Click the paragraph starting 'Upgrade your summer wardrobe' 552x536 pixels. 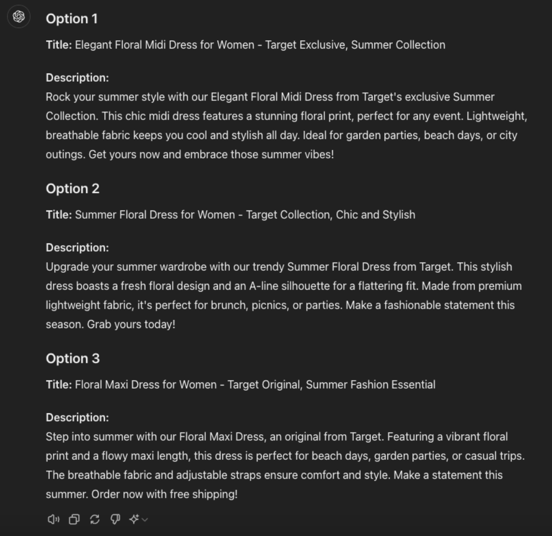click(284, 296)
